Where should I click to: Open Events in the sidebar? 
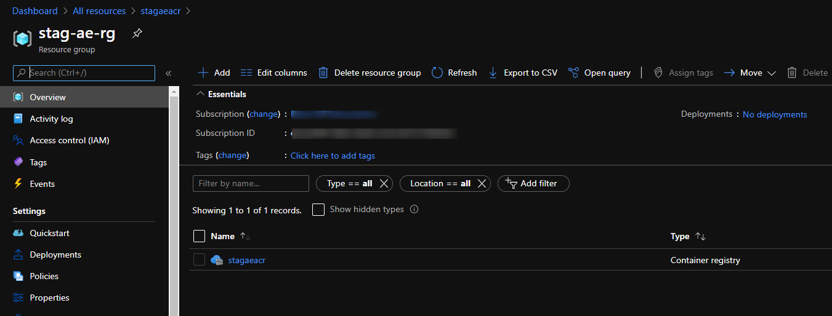coord(84,184)
